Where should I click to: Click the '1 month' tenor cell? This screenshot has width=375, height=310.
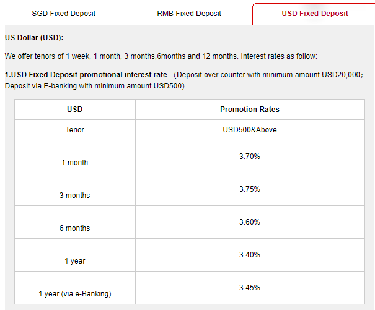pyautogui.click(x=75, y=163)
